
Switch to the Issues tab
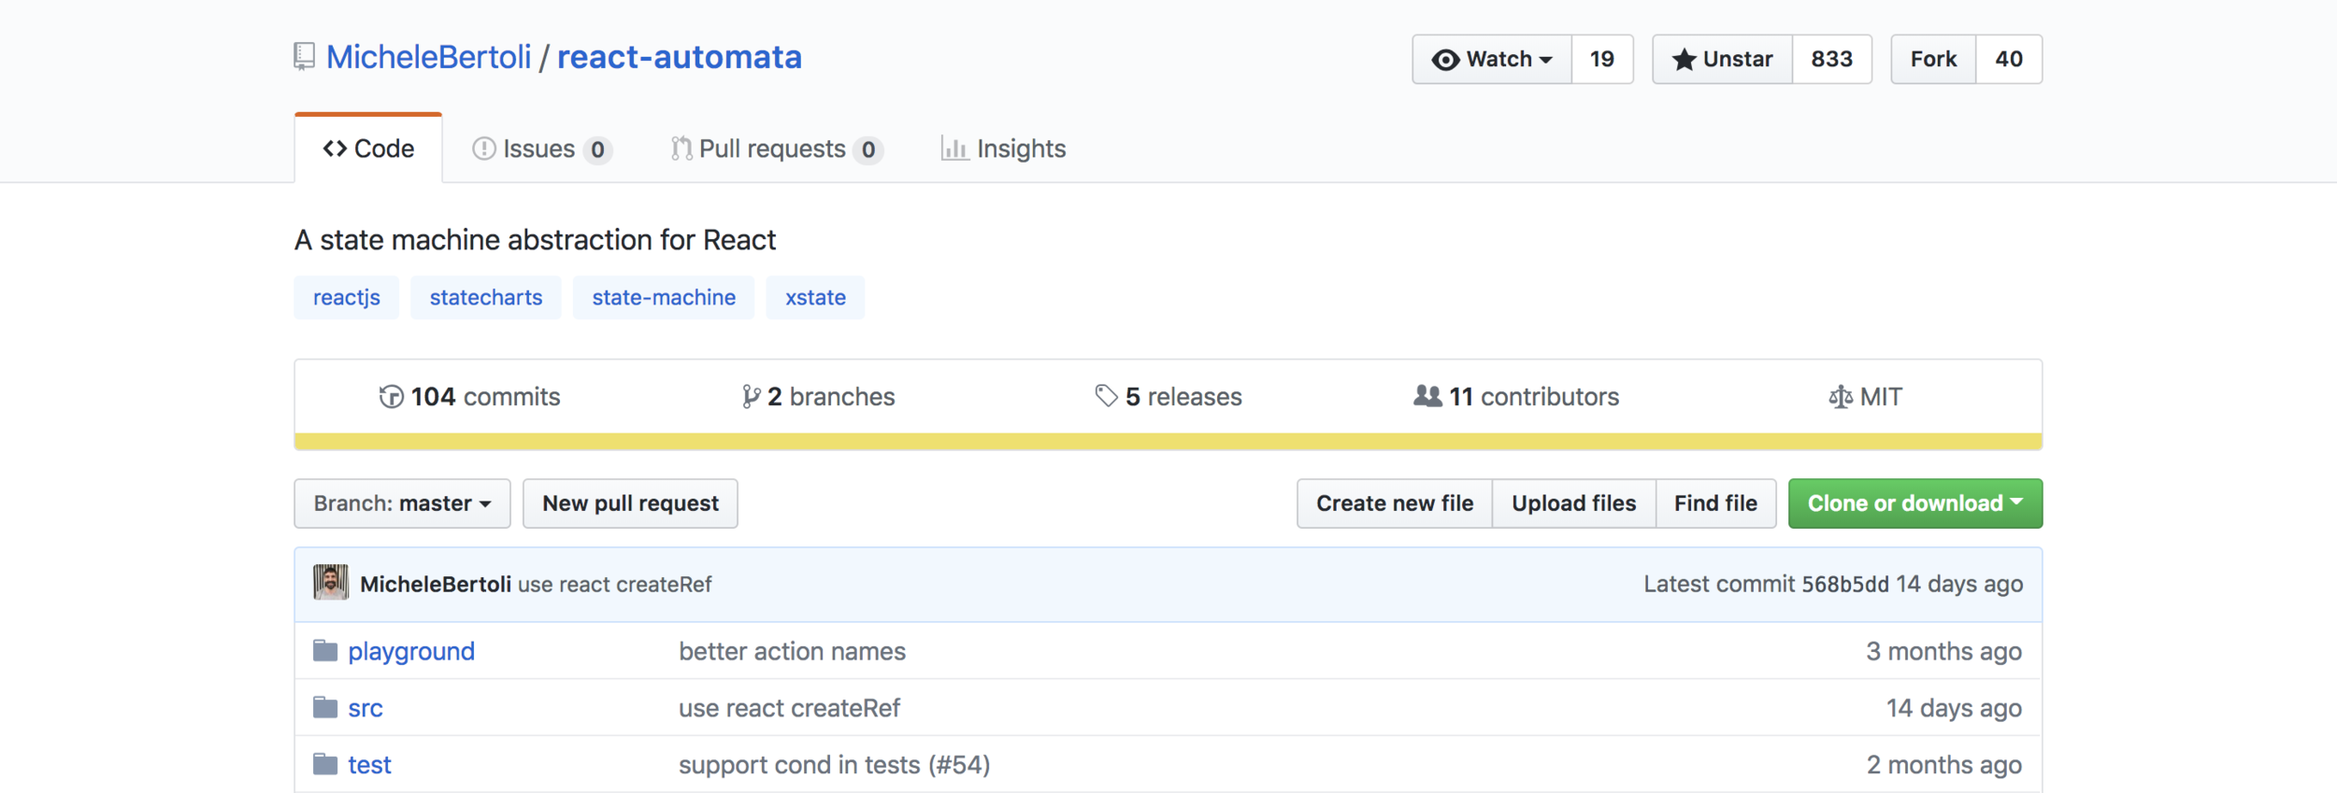(541, 149)
